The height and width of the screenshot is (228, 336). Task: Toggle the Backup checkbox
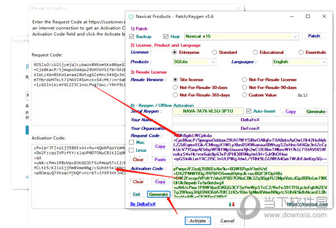(x=132, y=36)
